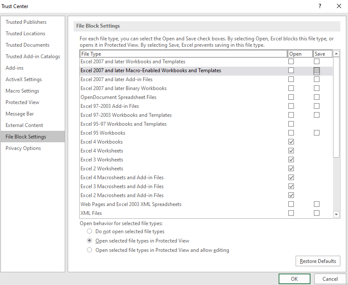
Task: Check Open for Excel 2007 Binary Workbooks
Action: (x=291, y=88)
